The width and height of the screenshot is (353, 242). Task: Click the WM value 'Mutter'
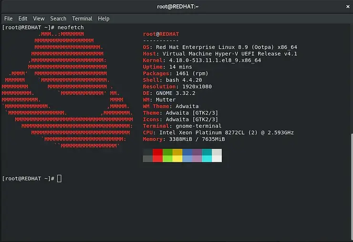click(166, 100)
